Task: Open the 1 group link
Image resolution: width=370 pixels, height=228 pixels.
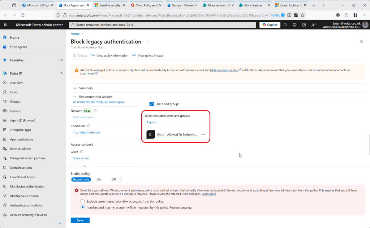Action: [152, 122]
